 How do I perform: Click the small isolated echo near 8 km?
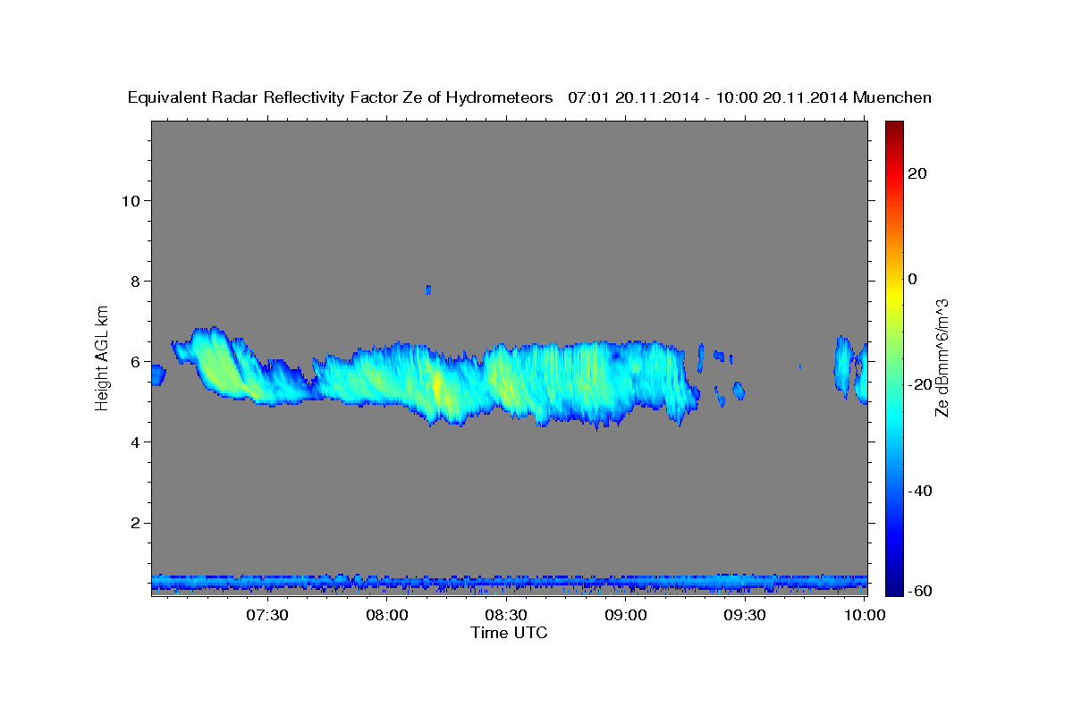point(428,290)
